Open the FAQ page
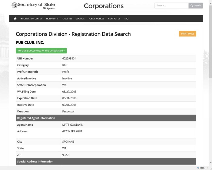This screenshot has height=170, width=212. (126, 19)
